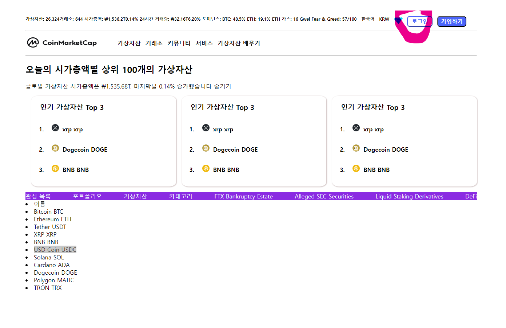Image resolution: width=506 pixels, height=328 pixels.
Task: Open the 거래소 navigation menu
Action: 154,43
